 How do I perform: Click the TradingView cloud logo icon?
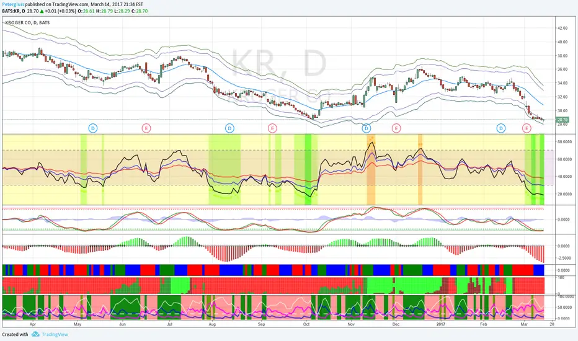pyautogui.click(x=35, y=334)
